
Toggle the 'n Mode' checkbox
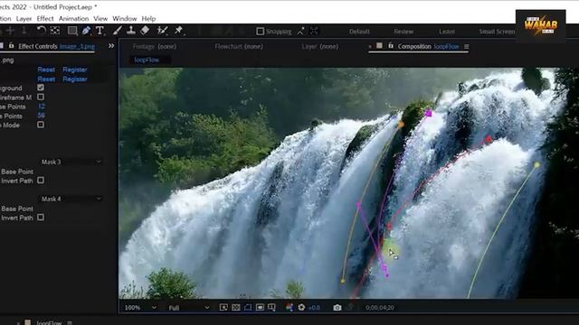pyautogui.click(x=41, y=125)
